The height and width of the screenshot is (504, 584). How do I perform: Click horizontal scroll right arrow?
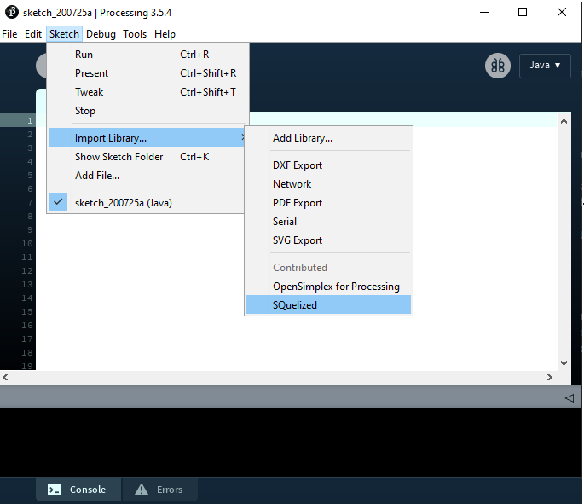tap(550, 377)
